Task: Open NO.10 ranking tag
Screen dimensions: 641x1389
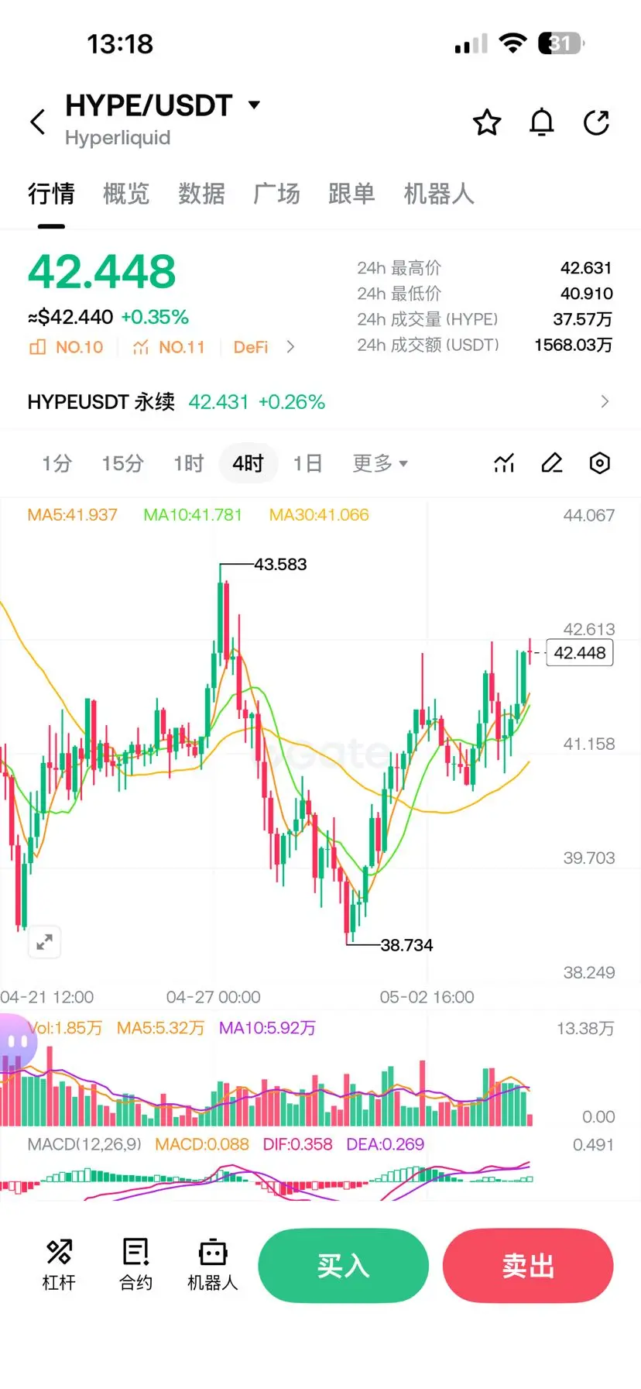Action: point(66,347)
